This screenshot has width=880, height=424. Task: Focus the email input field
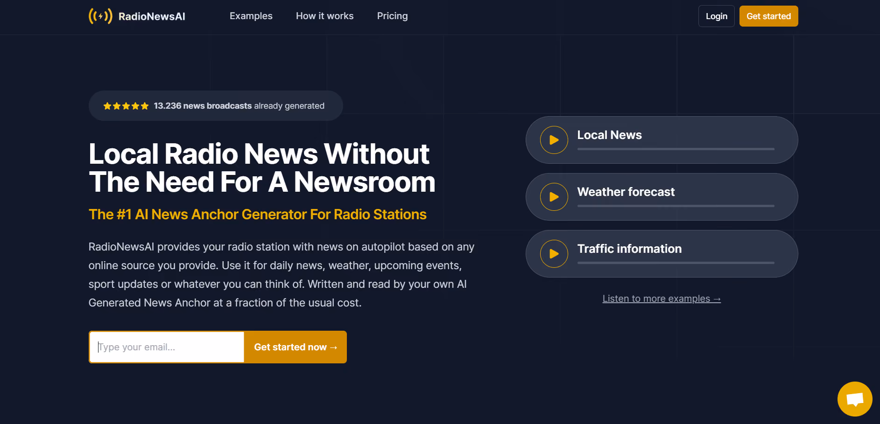(167, 347)
